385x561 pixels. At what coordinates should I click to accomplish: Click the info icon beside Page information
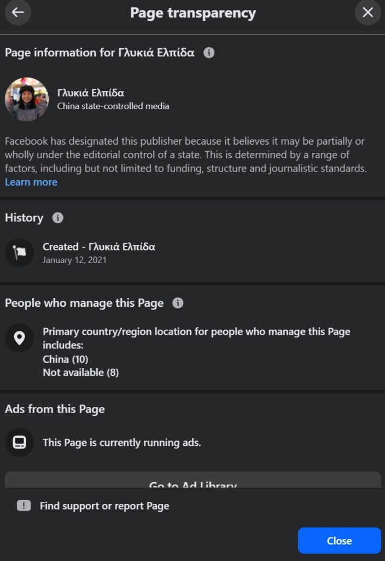click(x=209, y=53)
